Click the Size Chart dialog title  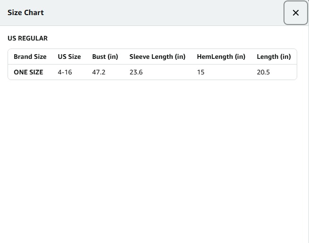click(25, 13)
